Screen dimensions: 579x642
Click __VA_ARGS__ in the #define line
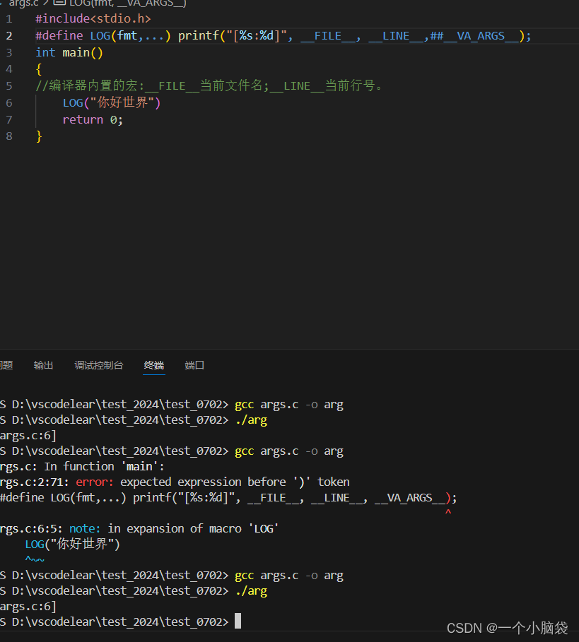481,36
